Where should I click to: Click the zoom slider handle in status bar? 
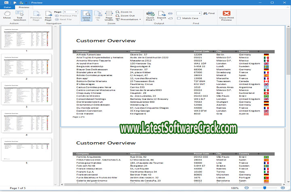click(x=265, y=188)
